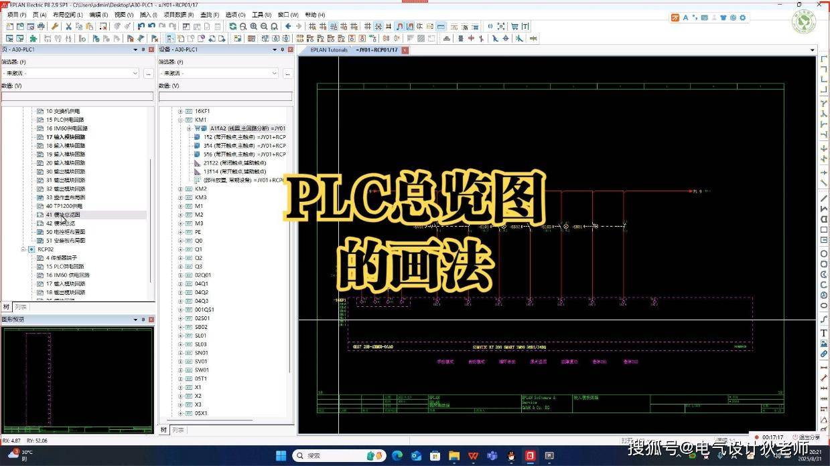Open the 项目数据 (Project Data) menu
Screen dimensions: 830x466
click(x=178, y=15)
